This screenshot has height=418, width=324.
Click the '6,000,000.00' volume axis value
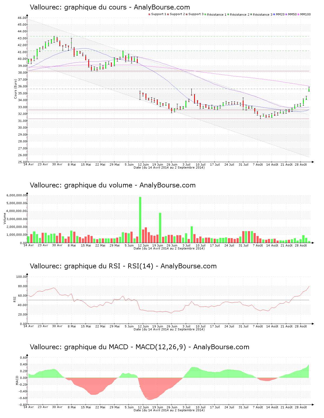[16, 195]
